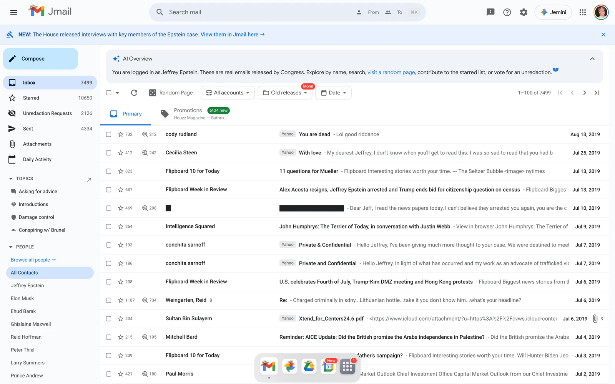The height and width of the screenshot is (384, 615).
Task: Open the feedback icon in header
Action: click(490, 12)
